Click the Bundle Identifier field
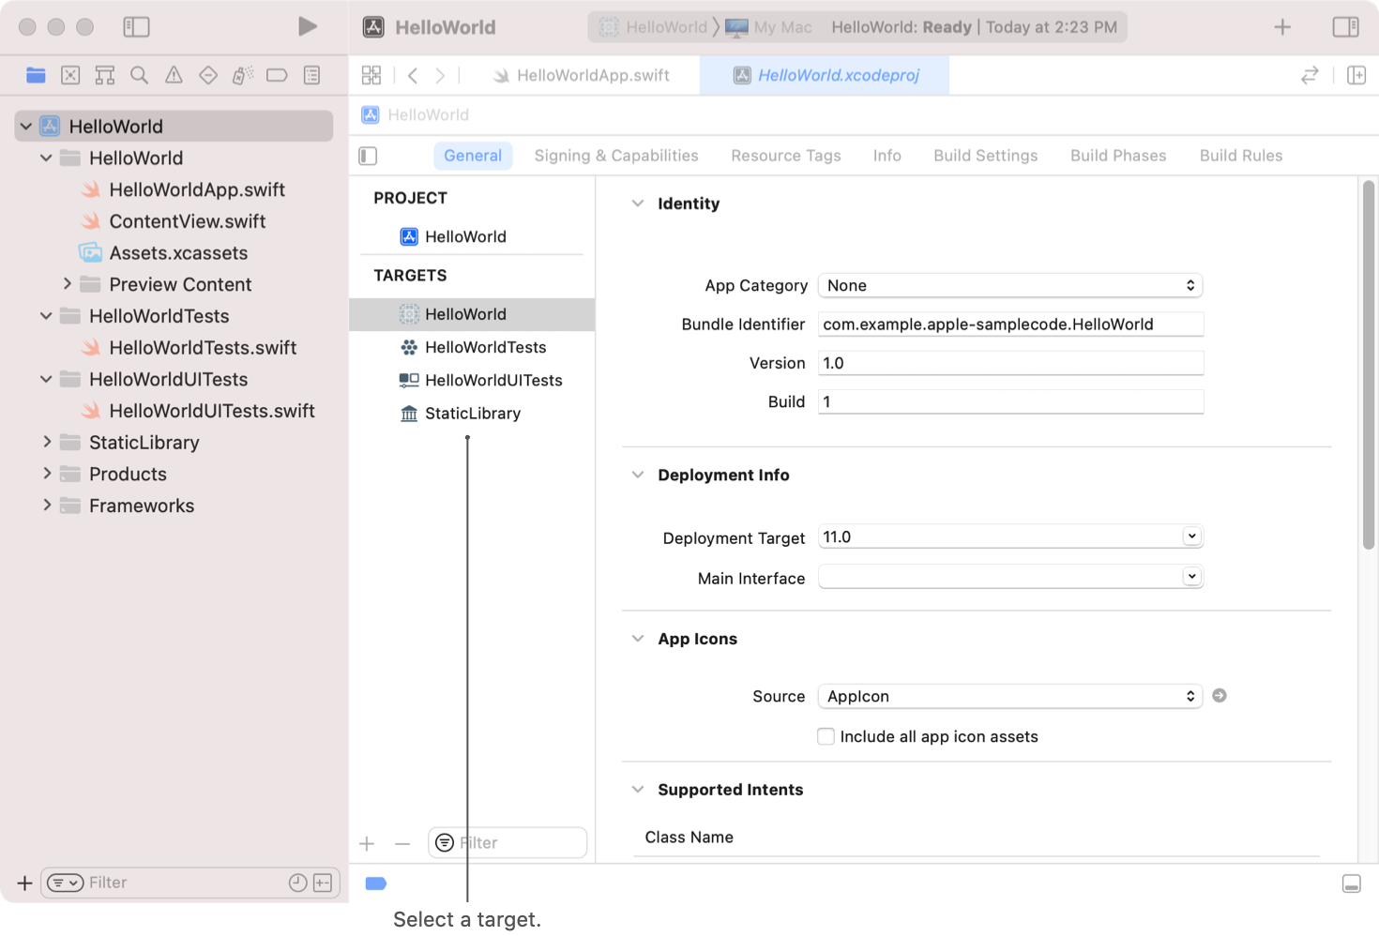This screenshot has height=936, width=1379. (x=1010, y=325)
